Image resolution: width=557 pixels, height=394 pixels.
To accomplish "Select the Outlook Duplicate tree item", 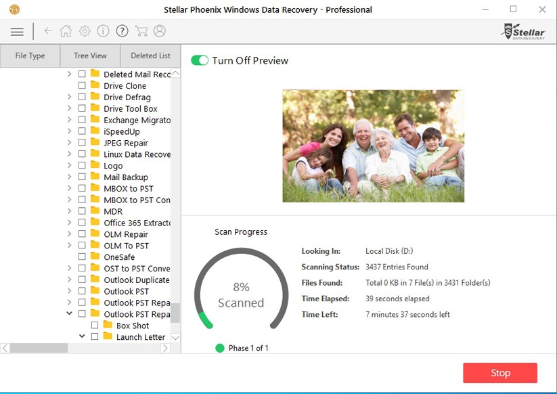I will 137,280.
